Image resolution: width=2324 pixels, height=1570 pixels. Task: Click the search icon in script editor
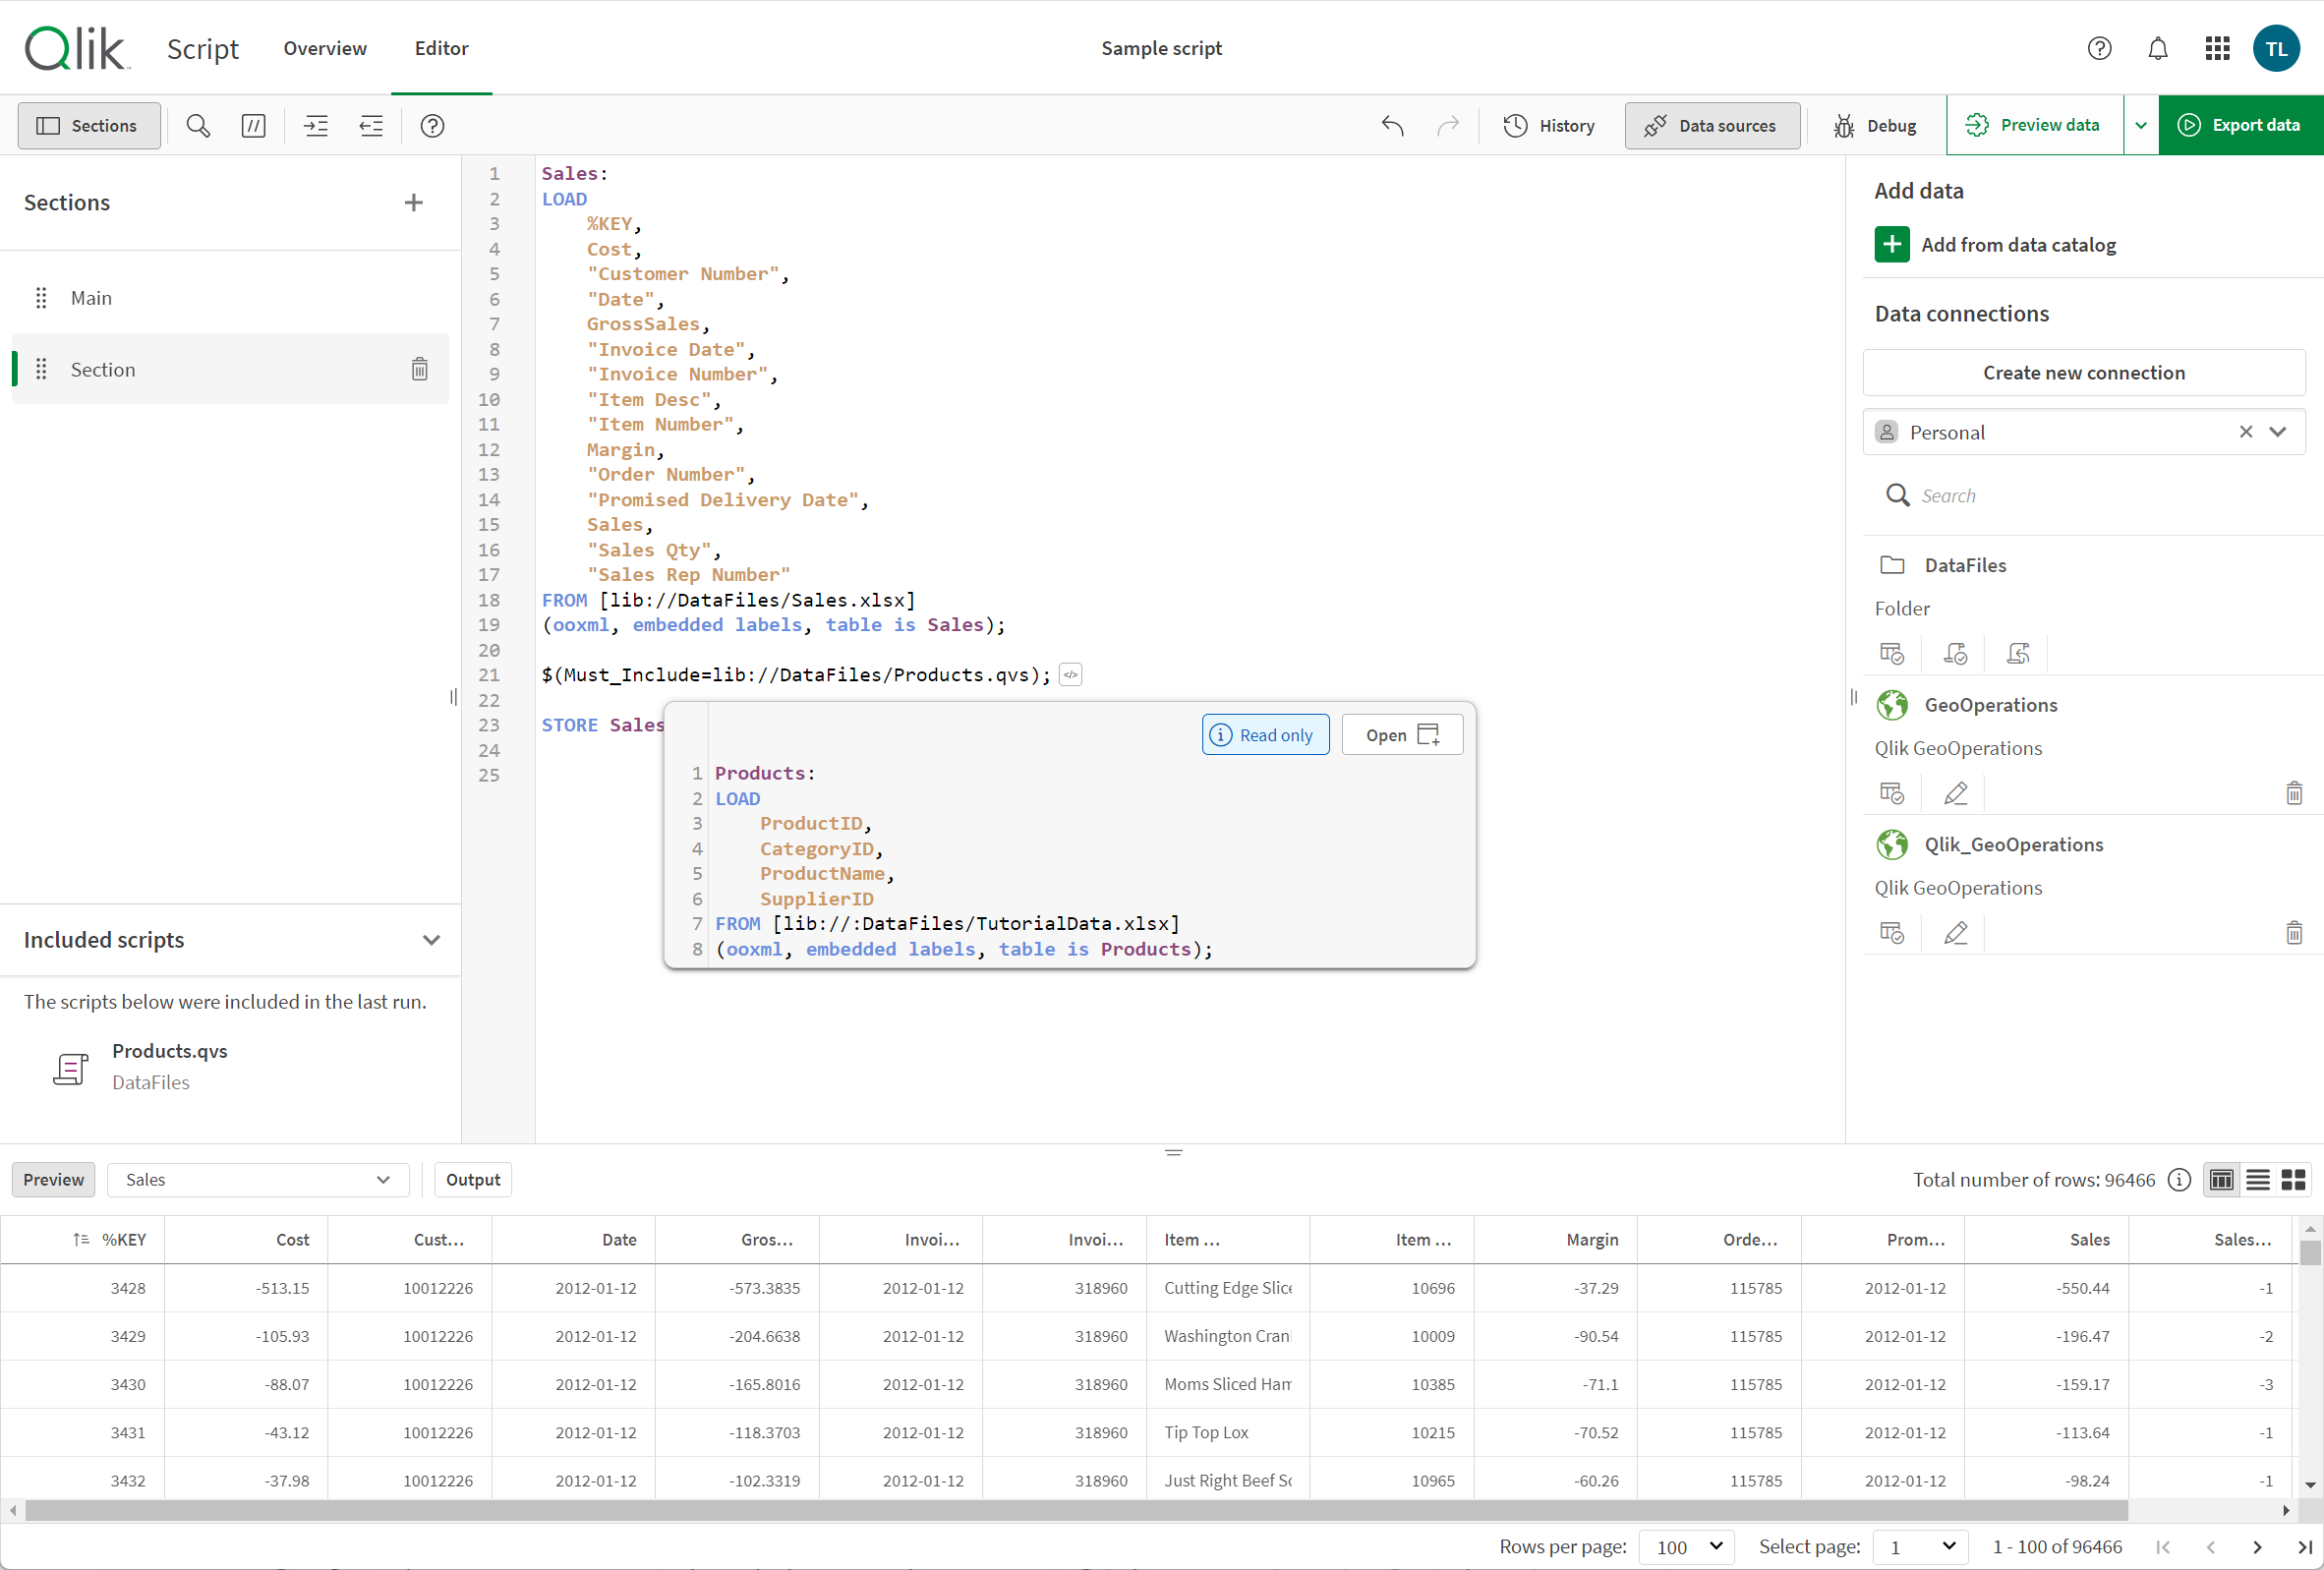click(x=197, y=125)
